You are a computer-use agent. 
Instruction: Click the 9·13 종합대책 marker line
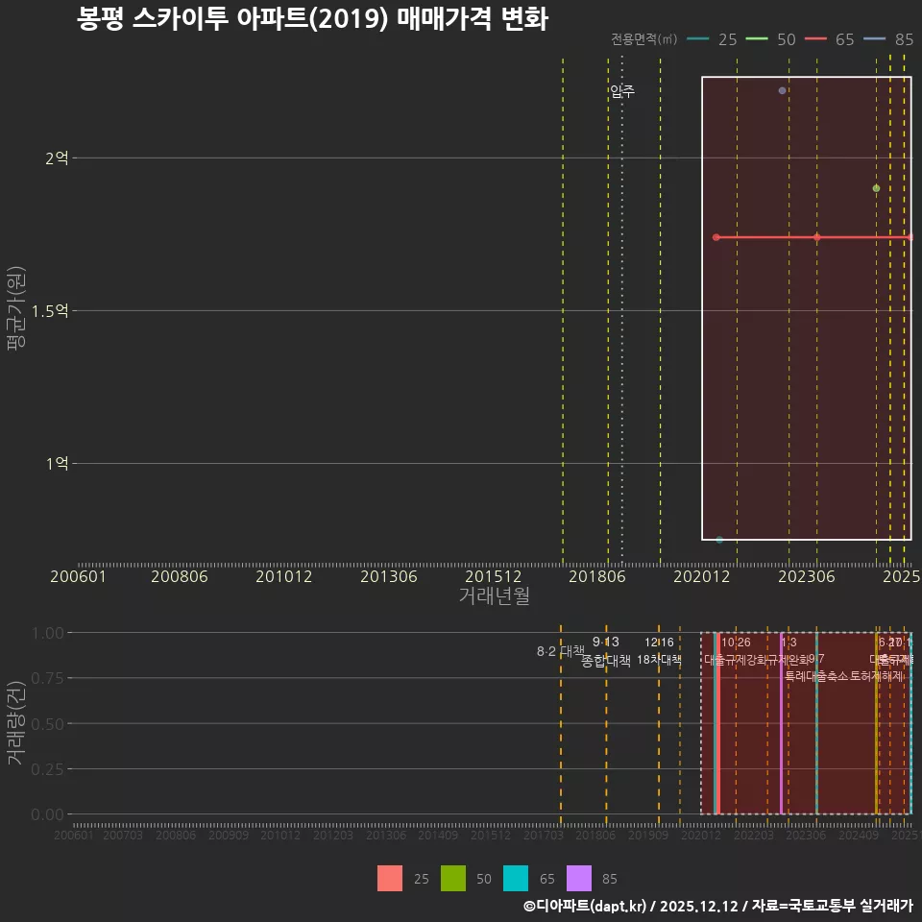click(x=605, y=730)
